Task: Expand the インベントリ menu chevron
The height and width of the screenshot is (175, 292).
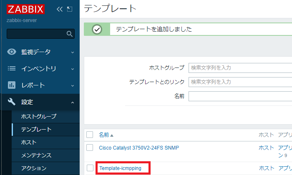Action: pos(73,69)
